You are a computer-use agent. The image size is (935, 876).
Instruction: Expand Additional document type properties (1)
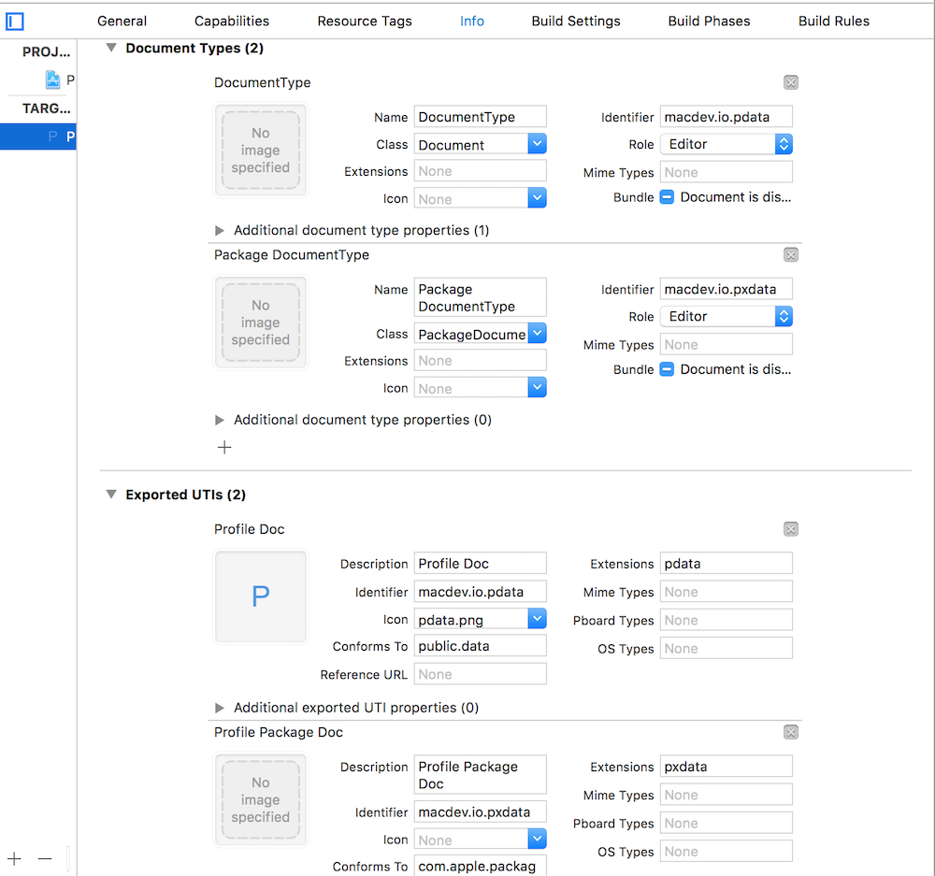coord(220,230)
